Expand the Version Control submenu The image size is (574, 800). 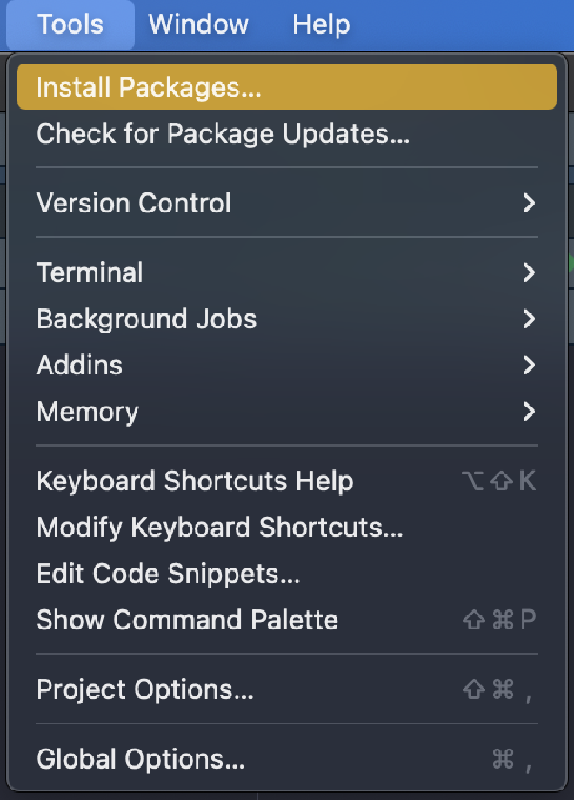(x=134, y=203)
